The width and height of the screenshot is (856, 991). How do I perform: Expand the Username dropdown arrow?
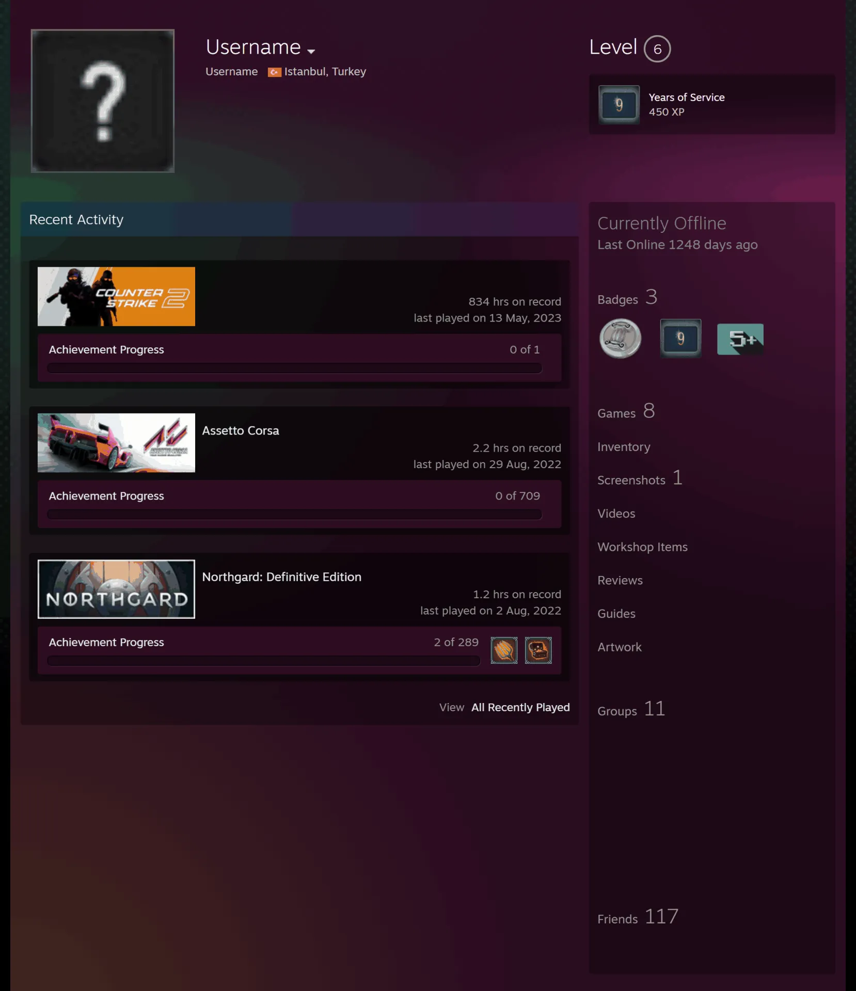[x=311, y=51]
